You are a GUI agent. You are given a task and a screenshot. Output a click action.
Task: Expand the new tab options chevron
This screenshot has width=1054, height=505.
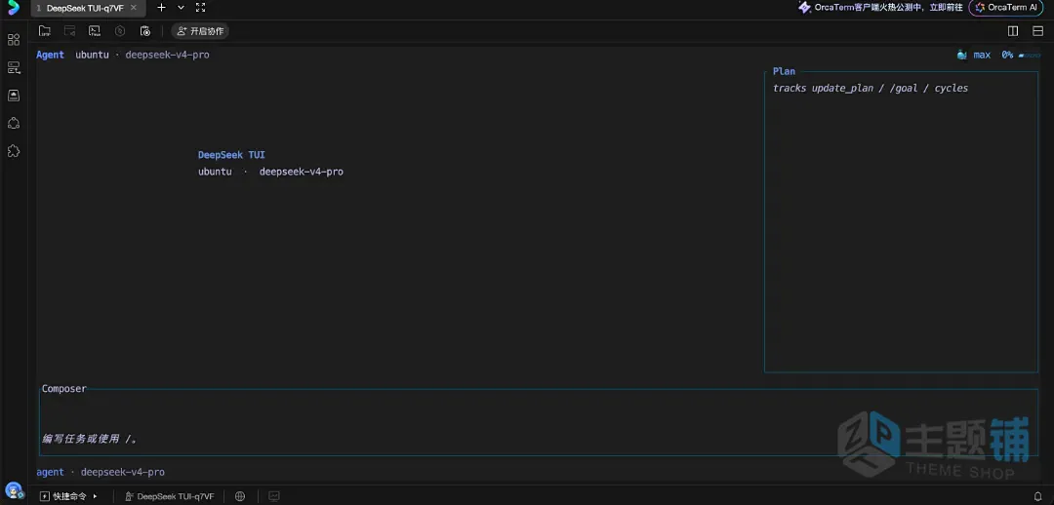(x=181, y=8)
